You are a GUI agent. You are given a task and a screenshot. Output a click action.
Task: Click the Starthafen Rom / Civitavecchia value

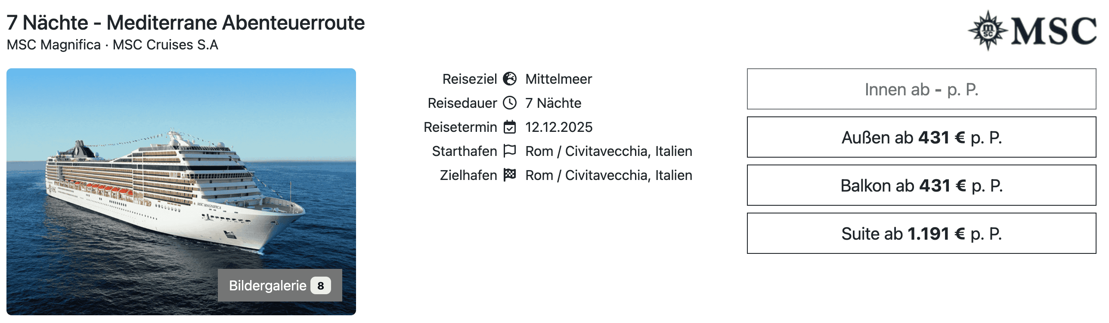click(x=608, y=151)
